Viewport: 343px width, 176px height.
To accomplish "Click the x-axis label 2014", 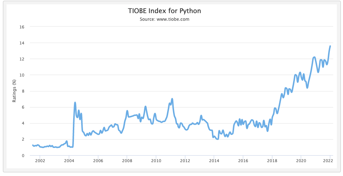I will 214,161.
